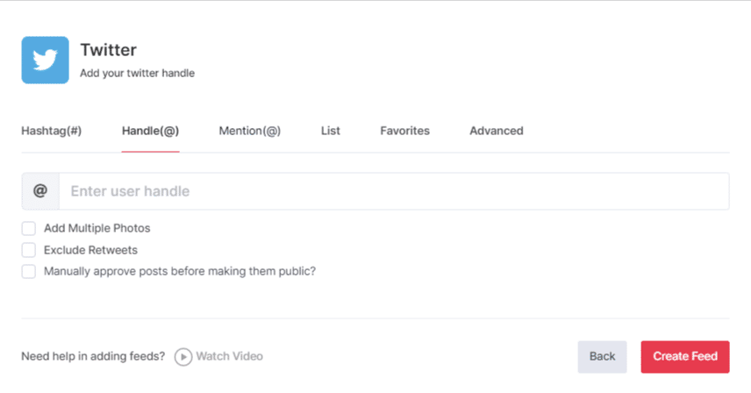Open the Favorites tab
The width and height of the screenshot is (751, 393).
404,131
